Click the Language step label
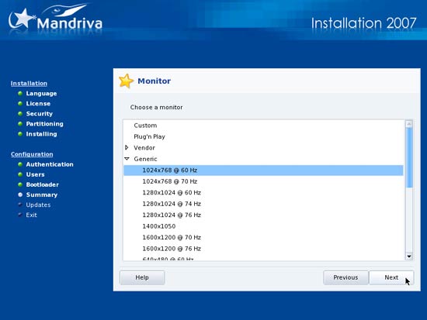The width and height of the screenshot is (427, 320). pyautogui.click(x=41, y=94)
